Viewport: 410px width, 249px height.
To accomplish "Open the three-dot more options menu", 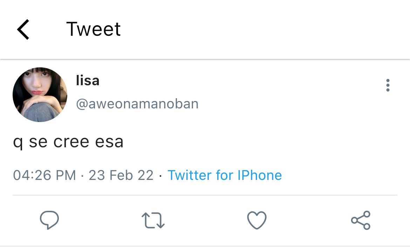I will tap(388, 85).
